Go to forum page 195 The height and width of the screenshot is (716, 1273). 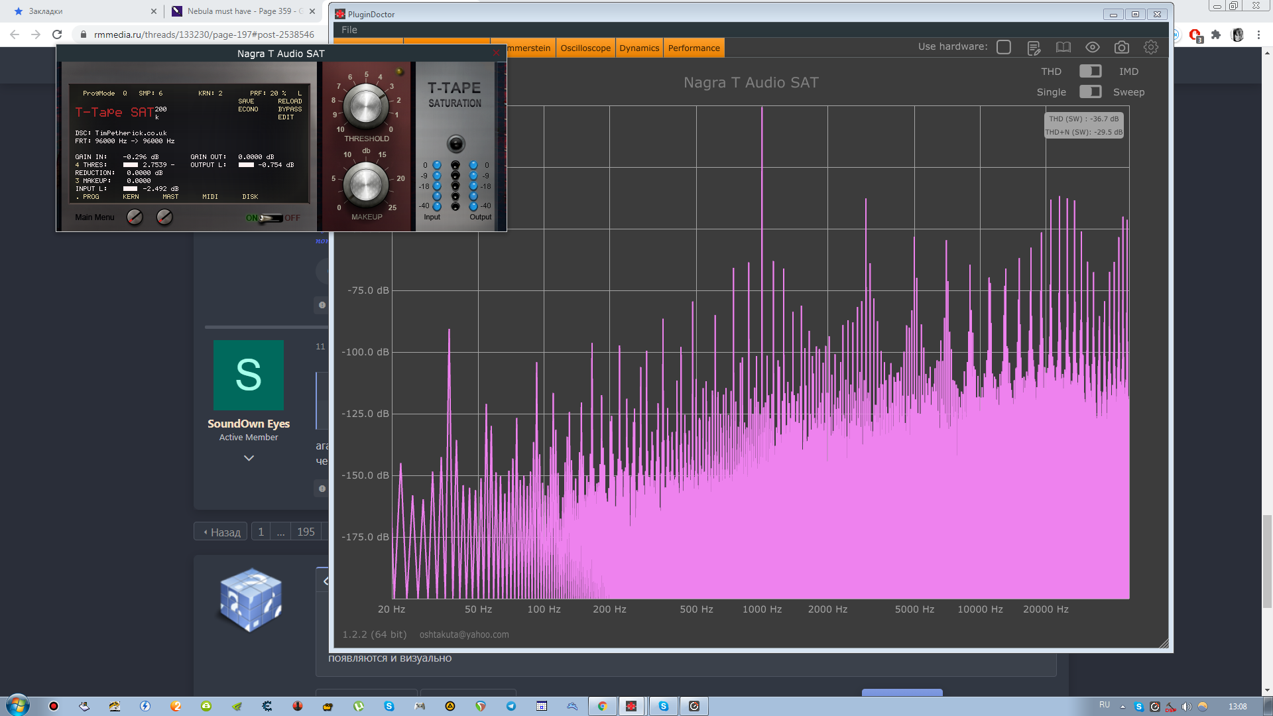click(306, 532)
